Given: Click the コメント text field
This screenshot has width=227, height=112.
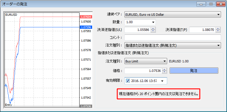Looking at the screenshot, I should [x=173, y=37].
